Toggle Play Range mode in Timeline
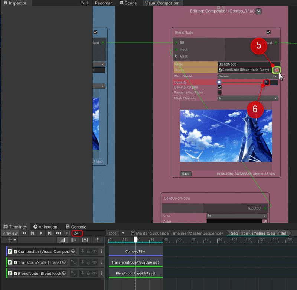Image resolution: width=297 pixels, height=290 pixels. point(67,233)
